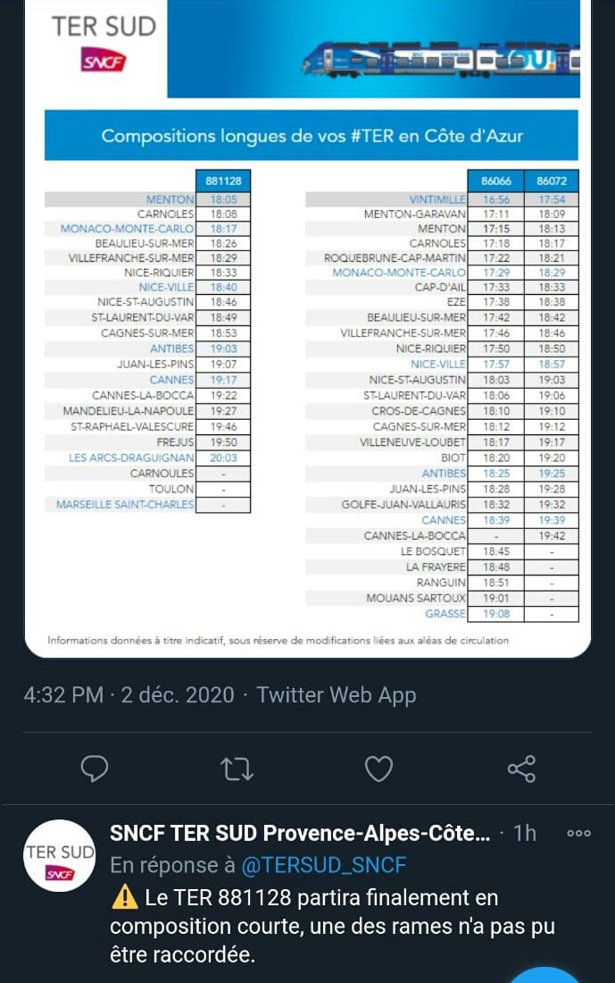Viewport: 615px width, 983px height.
Task: Retweet the timetable tweet
Action: click(x=237, y=769)
